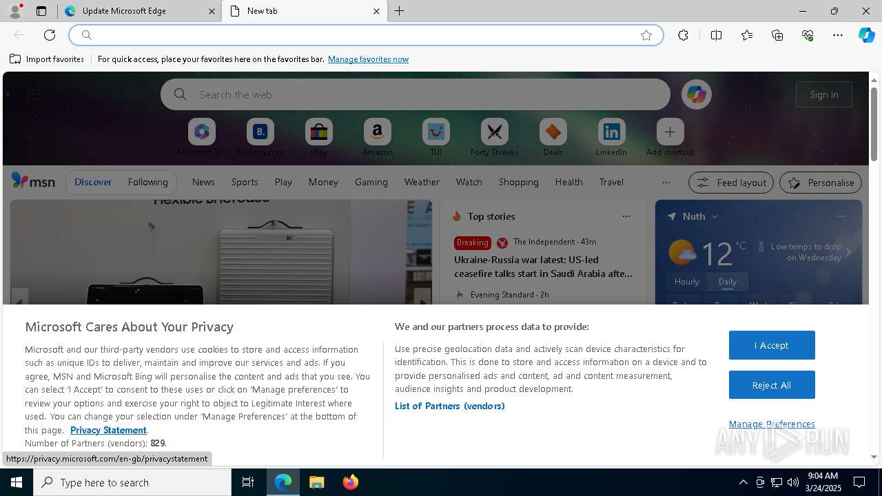882x496 pixels.
Task: Open the News category
Action: (x=203, y=182)
